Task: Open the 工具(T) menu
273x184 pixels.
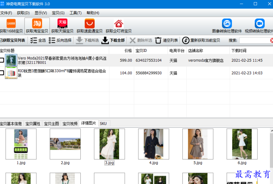Action: coord(76,13)
